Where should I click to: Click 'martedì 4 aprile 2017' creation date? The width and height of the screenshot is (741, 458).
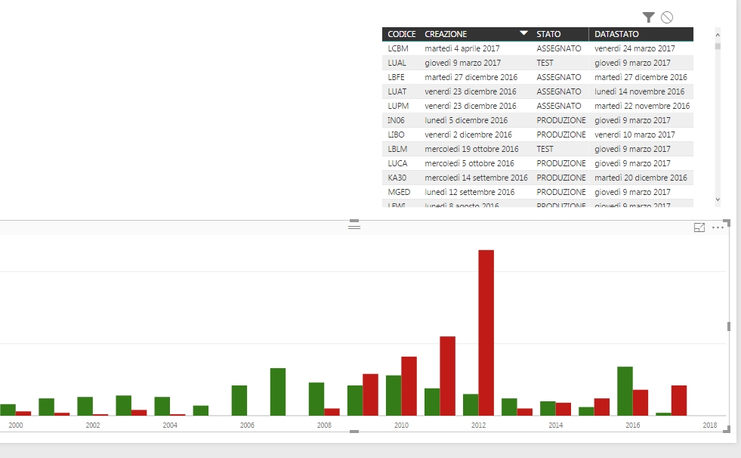tap(462, 48)
